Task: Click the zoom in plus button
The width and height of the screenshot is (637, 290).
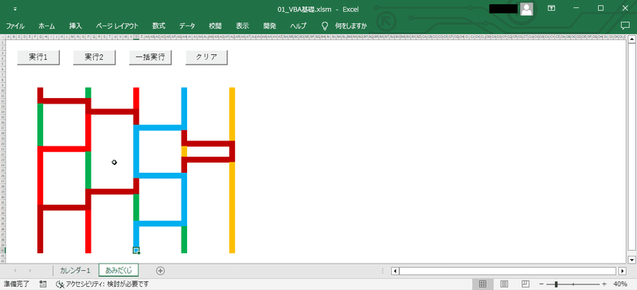Action: coord(604,284)
